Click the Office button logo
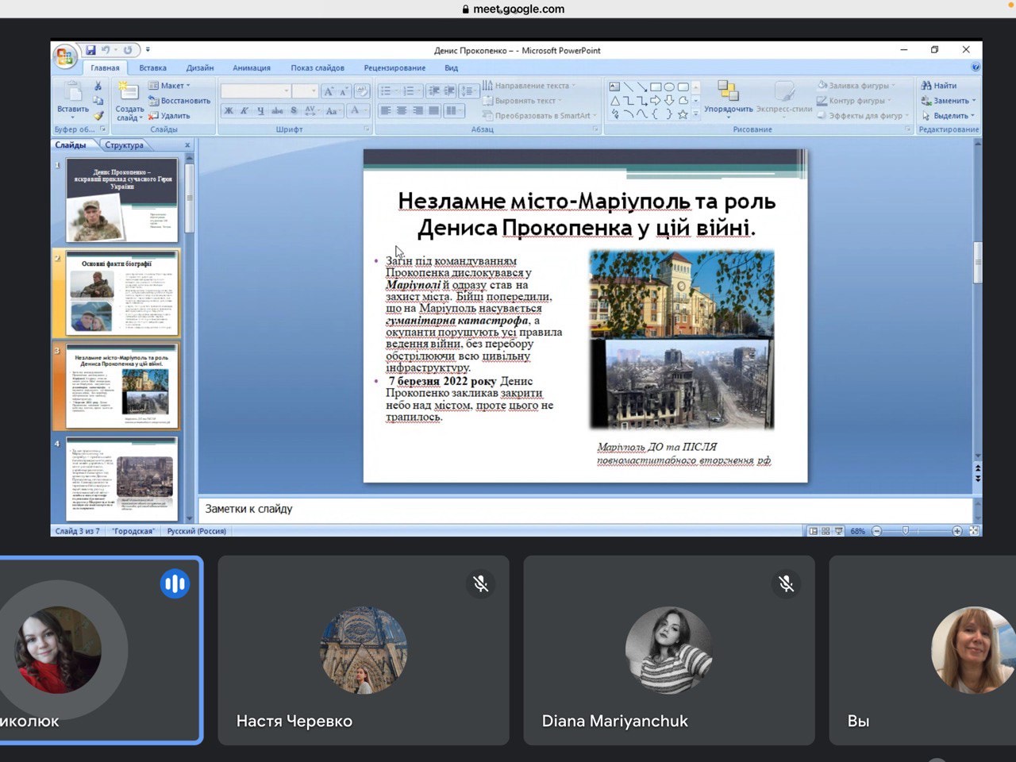The width and height of the screenshot is (1016, 762). tap(64, 56)
